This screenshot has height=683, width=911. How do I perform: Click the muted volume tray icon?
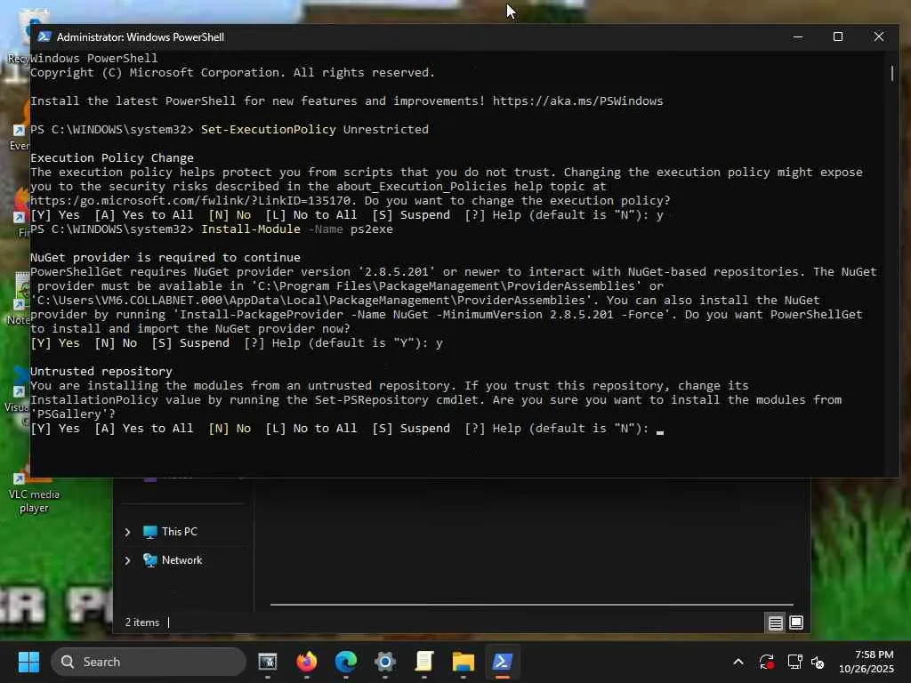pos(818,662)
